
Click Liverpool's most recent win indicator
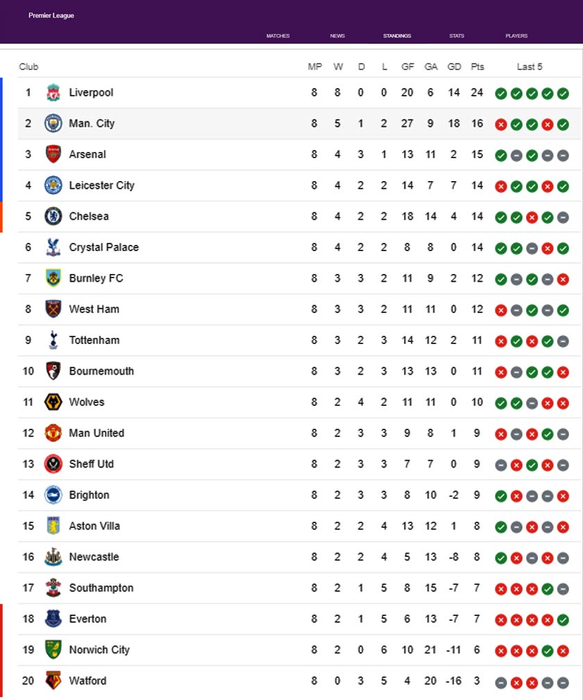click(563, 94)
